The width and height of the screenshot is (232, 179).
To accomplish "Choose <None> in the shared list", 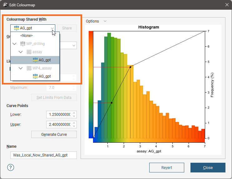I will (27, 36).
